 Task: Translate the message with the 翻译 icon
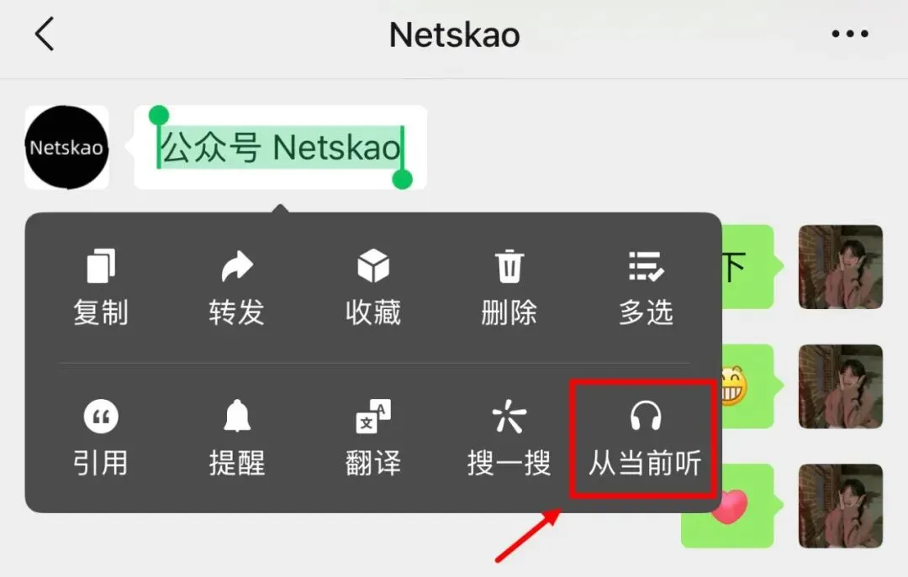click(x=373, y=416)
